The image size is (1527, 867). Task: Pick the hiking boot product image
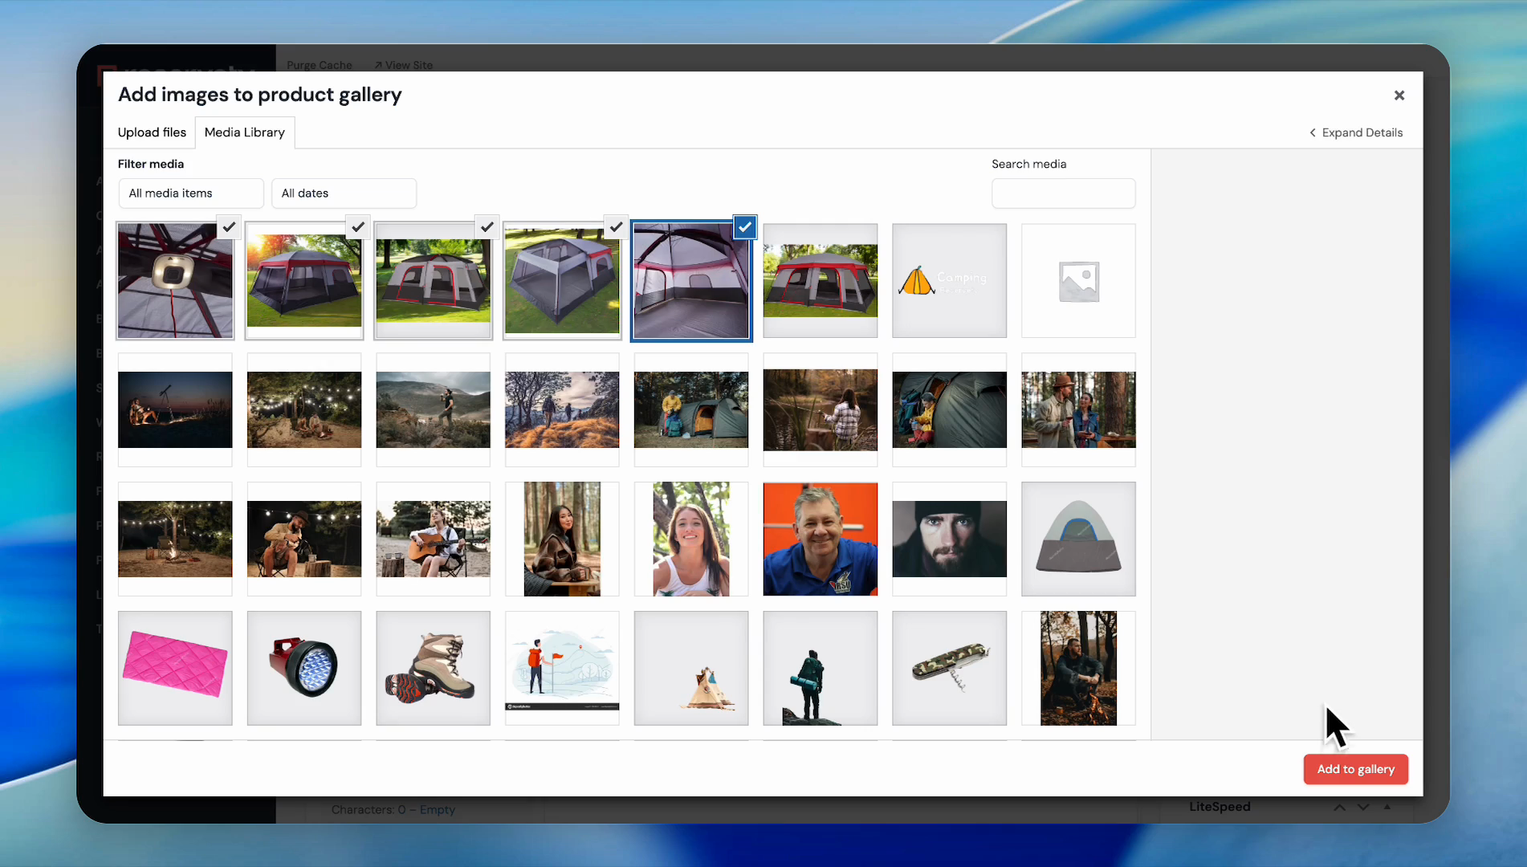pyautogui.click(x=433, y=668)
